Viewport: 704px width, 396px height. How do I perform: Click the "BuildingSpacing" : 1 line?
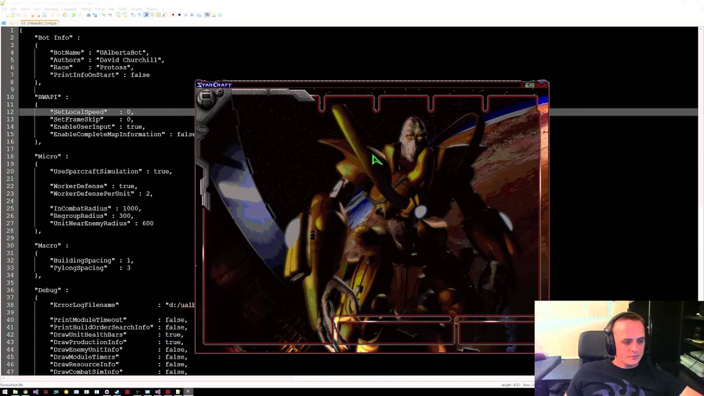point(92,260)
